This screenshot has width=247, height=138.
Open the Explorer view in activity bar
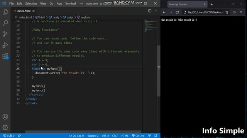(x=5, y=12)
